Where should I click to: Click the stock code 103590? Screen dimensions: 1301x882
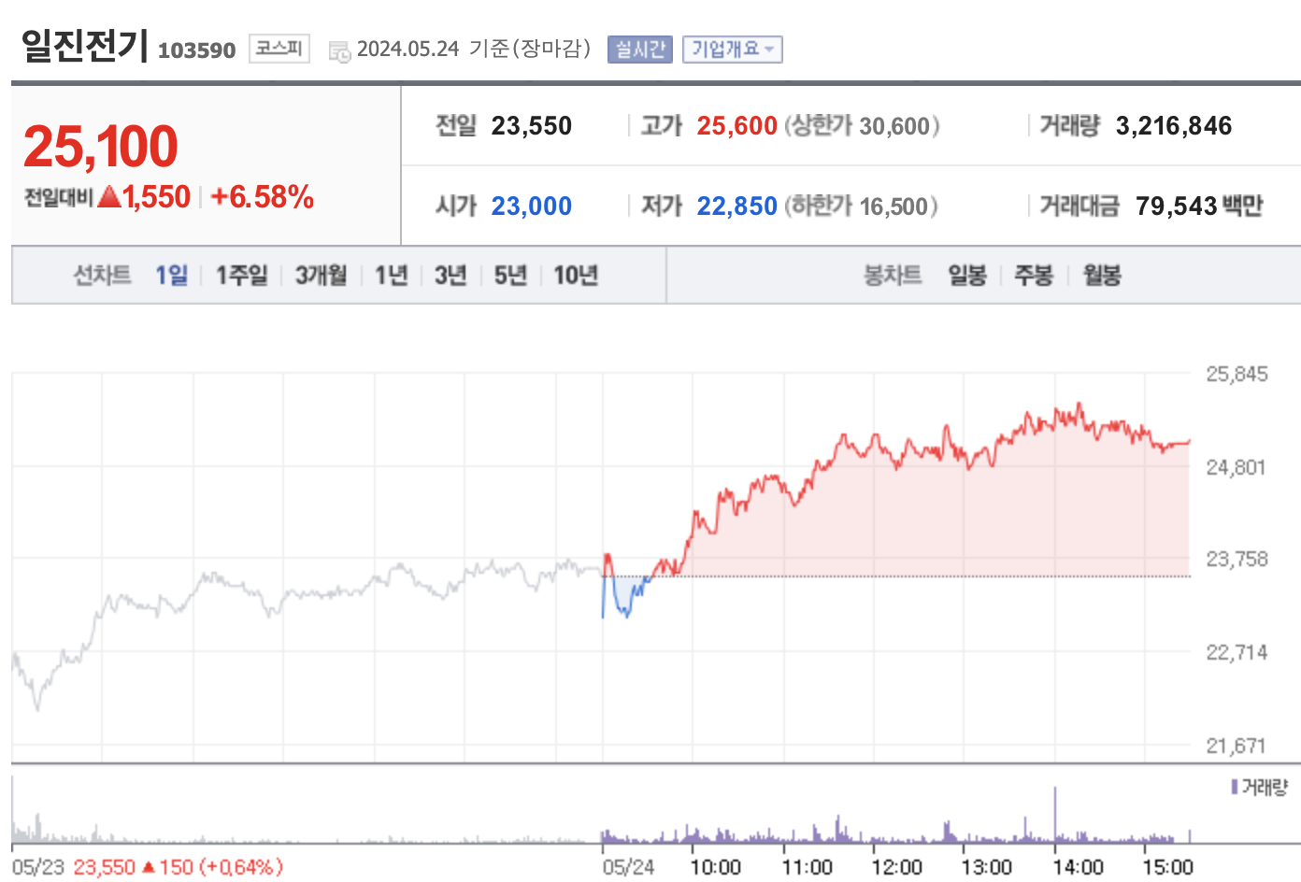[196, 50]
